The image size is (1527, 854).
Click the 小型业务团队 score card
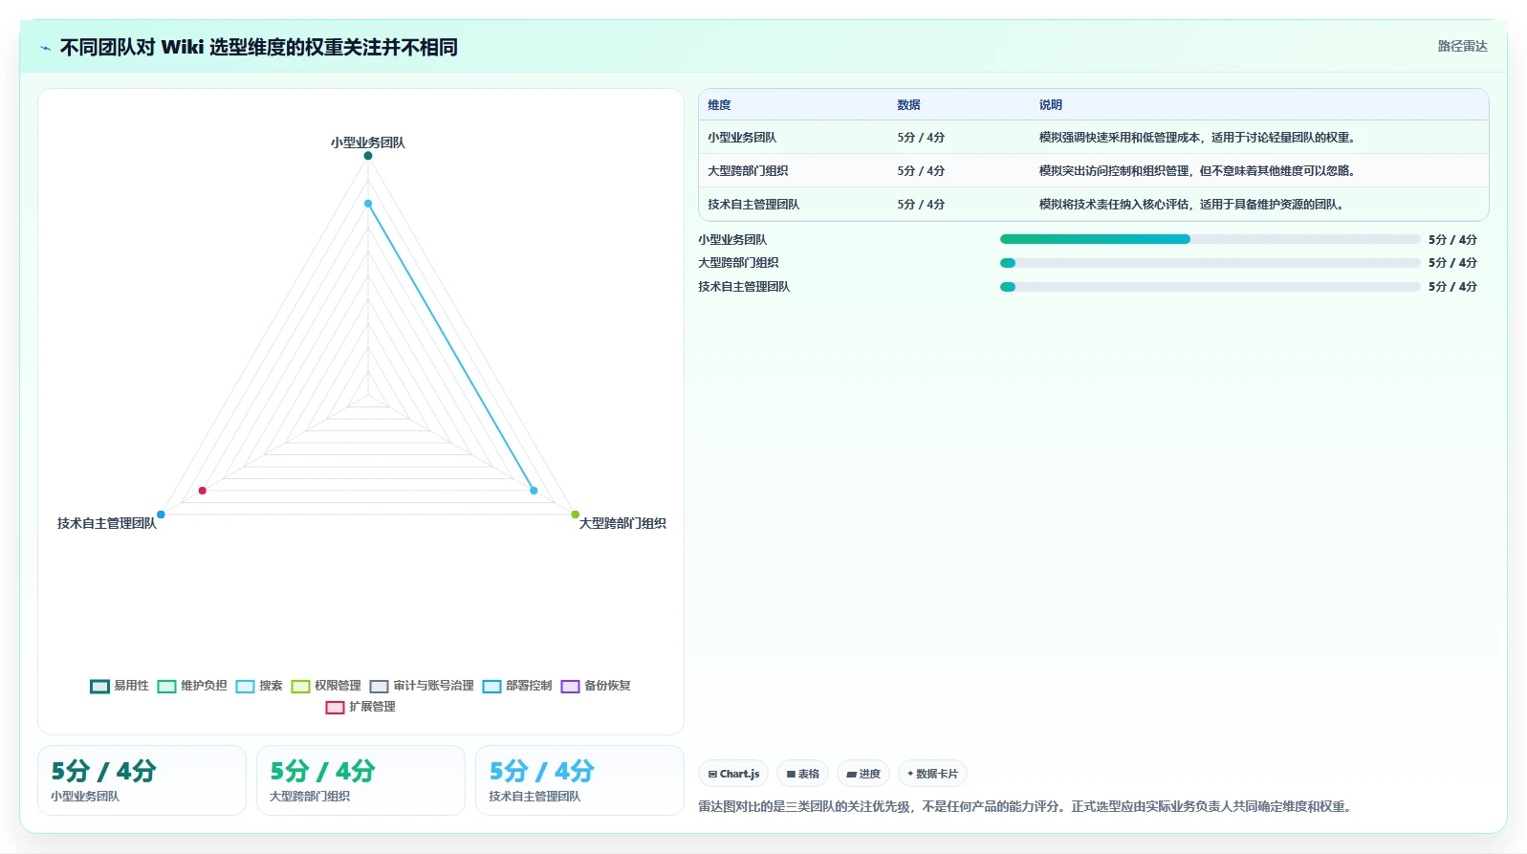pos(142,780)
